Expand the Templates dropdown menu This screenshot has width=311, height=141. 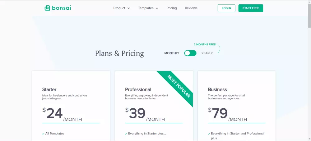pos(148,8)
